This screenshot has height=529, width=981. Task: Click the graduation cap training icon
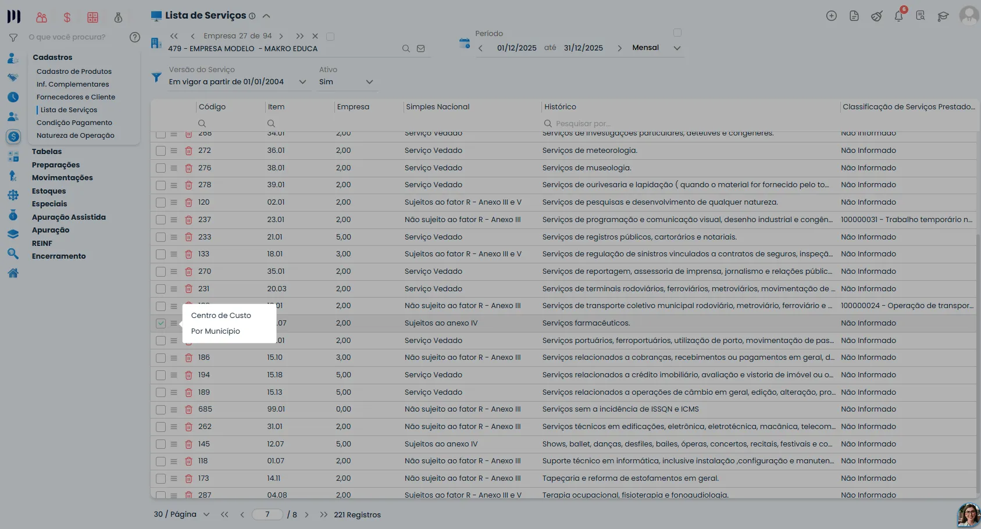click(x=943, y=16)
